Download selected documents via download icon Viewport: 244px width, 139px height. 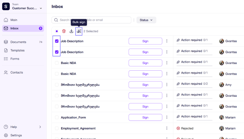pyautogui.click(x=71, y=31)
